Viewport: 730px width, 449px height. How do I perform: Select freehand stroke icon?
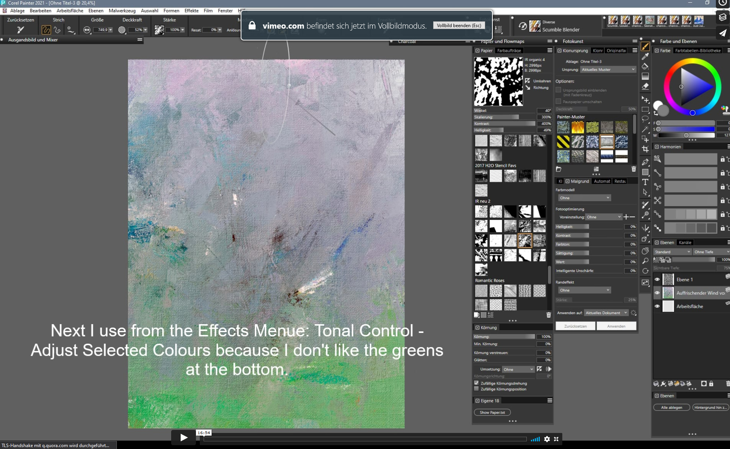click(46, 30)
